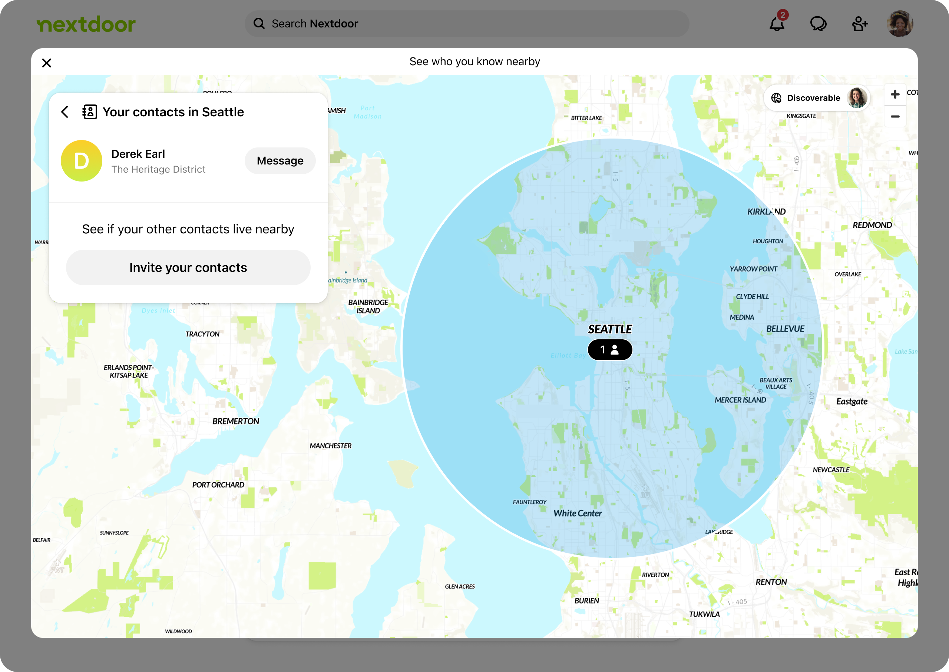Viewport: 949px width, 672px height.
Task: Click the Derek Earl name link
Action: [138, 154]
